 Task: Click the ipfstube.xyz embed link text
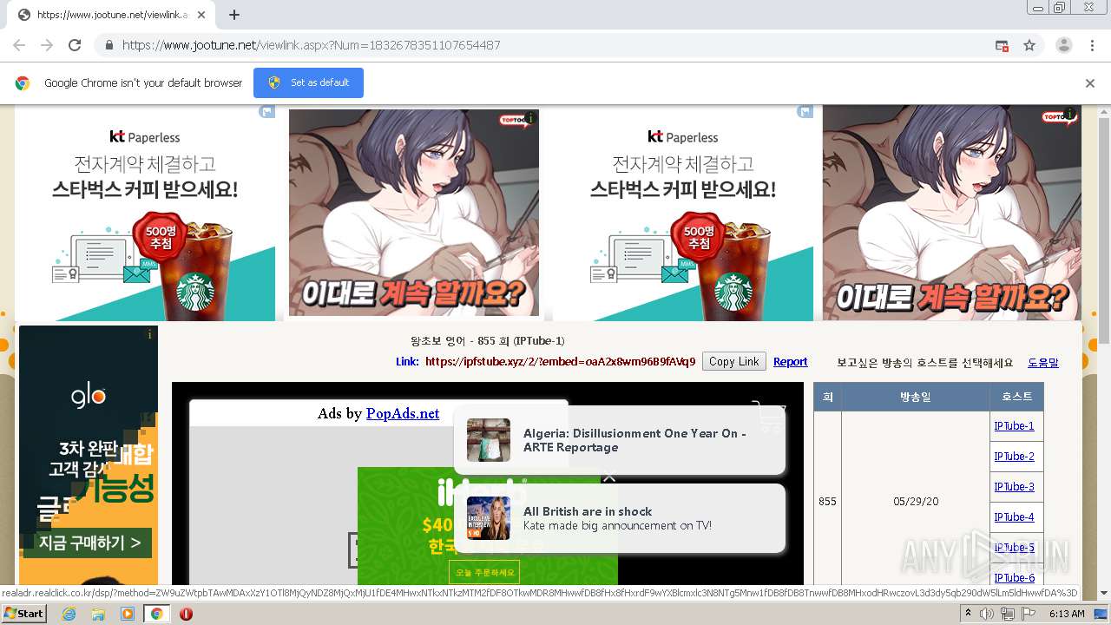560,362
